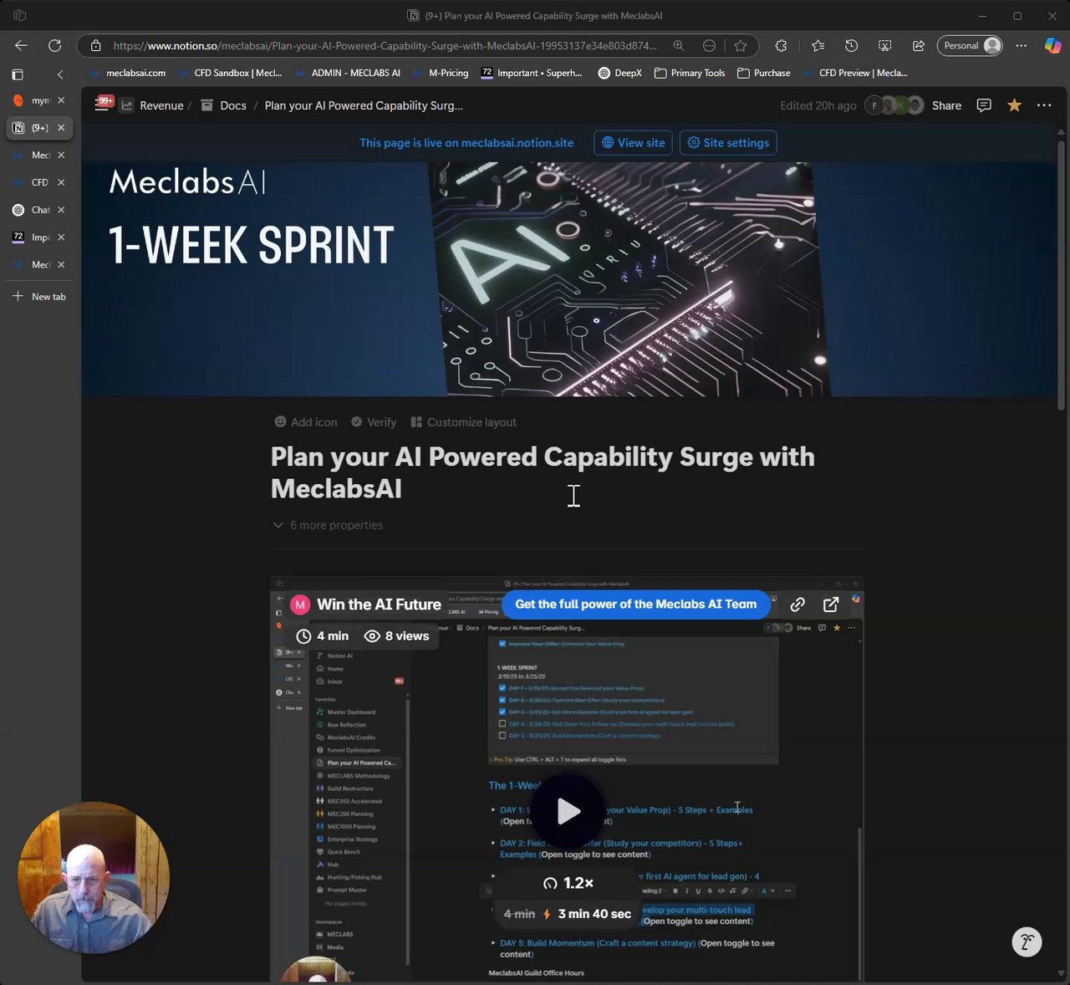Viewport: 1070px width, 985px height.
Task: Toggle the Notion favorite star
Action: tap(1014, 105)
